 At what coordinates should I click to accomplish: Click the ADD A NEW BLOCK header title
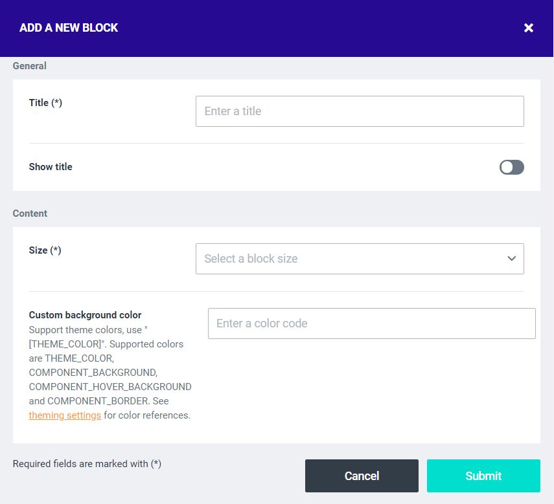pos(69,28)
